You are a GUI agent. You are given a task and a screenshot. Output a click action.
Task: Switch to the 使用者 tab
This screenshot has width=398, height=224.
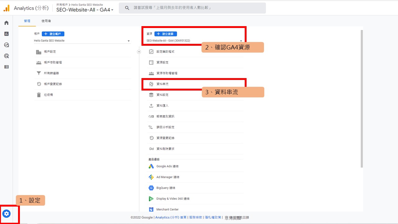[46, 21]
